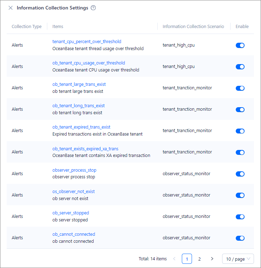Open the os_observer_not_exist item link
Screen dimensions: 261x268
pyautogui.click(x=74, y=192)
